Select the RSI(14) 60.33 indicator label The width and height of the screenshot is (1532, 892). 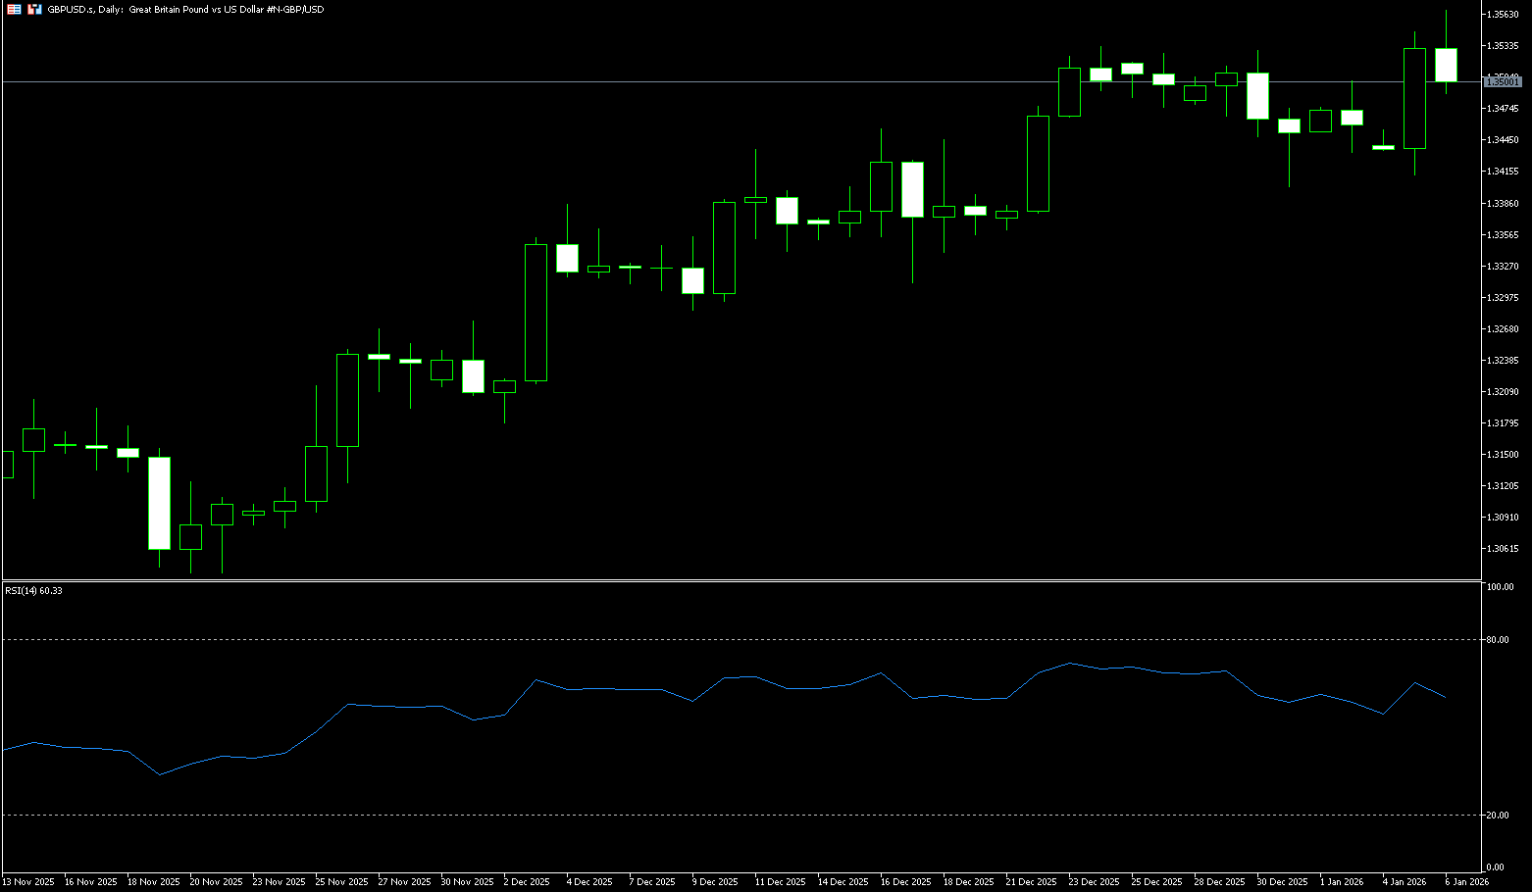[x=33, y=591]
